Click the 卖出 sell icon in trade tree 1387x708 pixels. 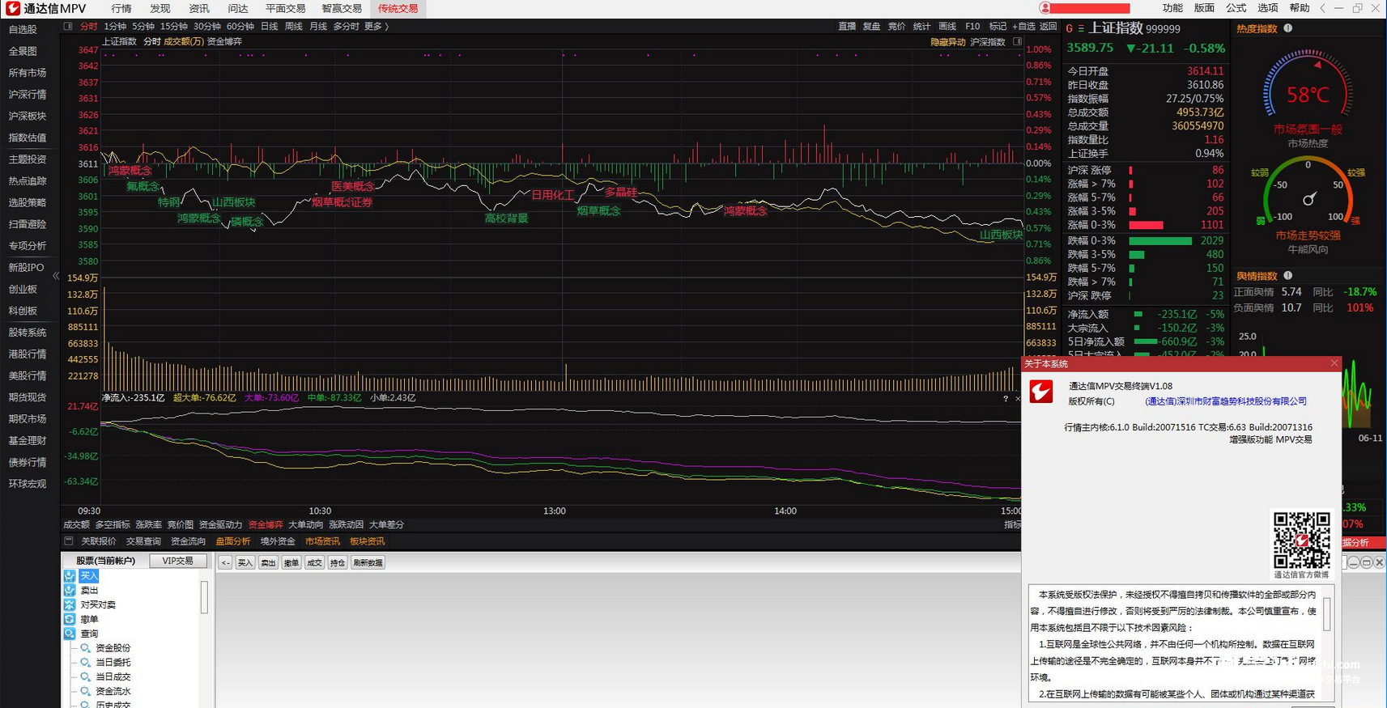[70, 591]
